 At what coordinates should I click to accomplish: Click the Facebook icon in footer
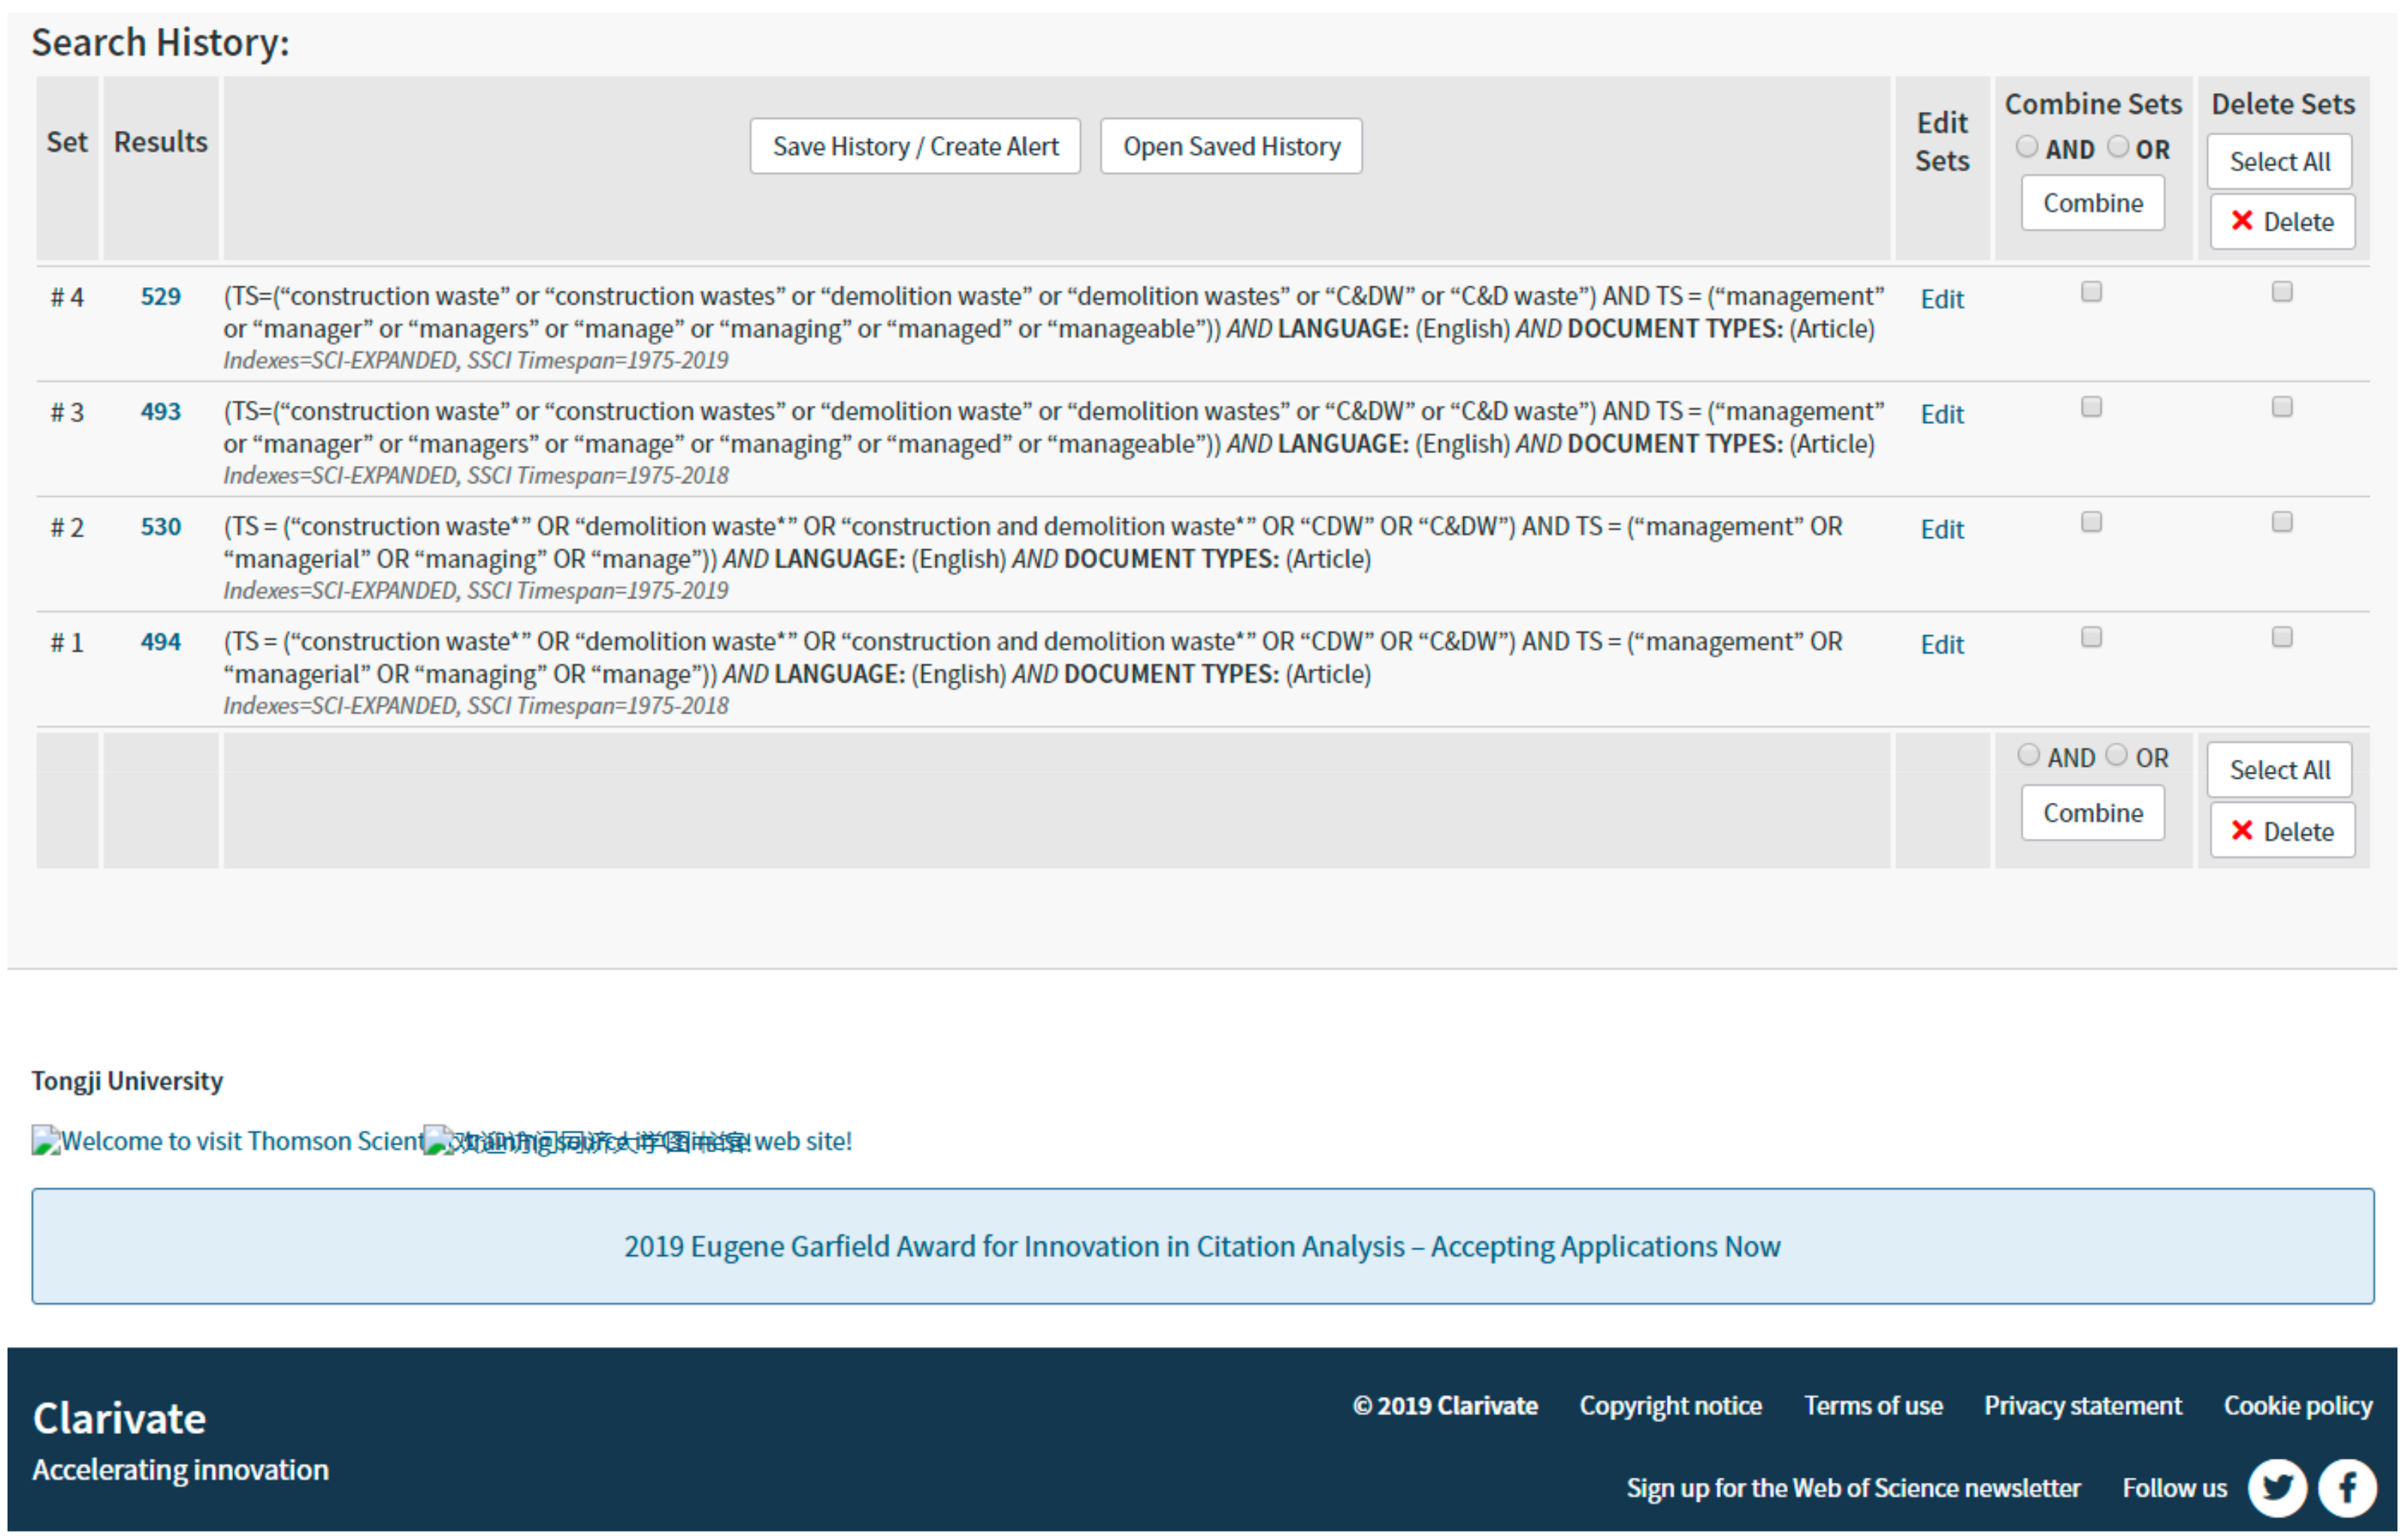click(x=2346, y=1488)
